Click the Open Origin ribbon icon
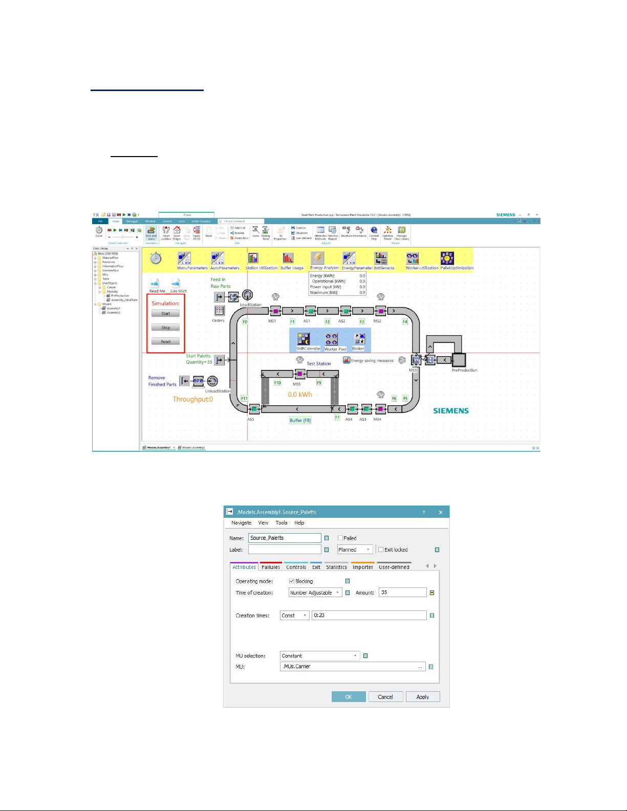The image size is (627, 811). click(x=177, y=231)
